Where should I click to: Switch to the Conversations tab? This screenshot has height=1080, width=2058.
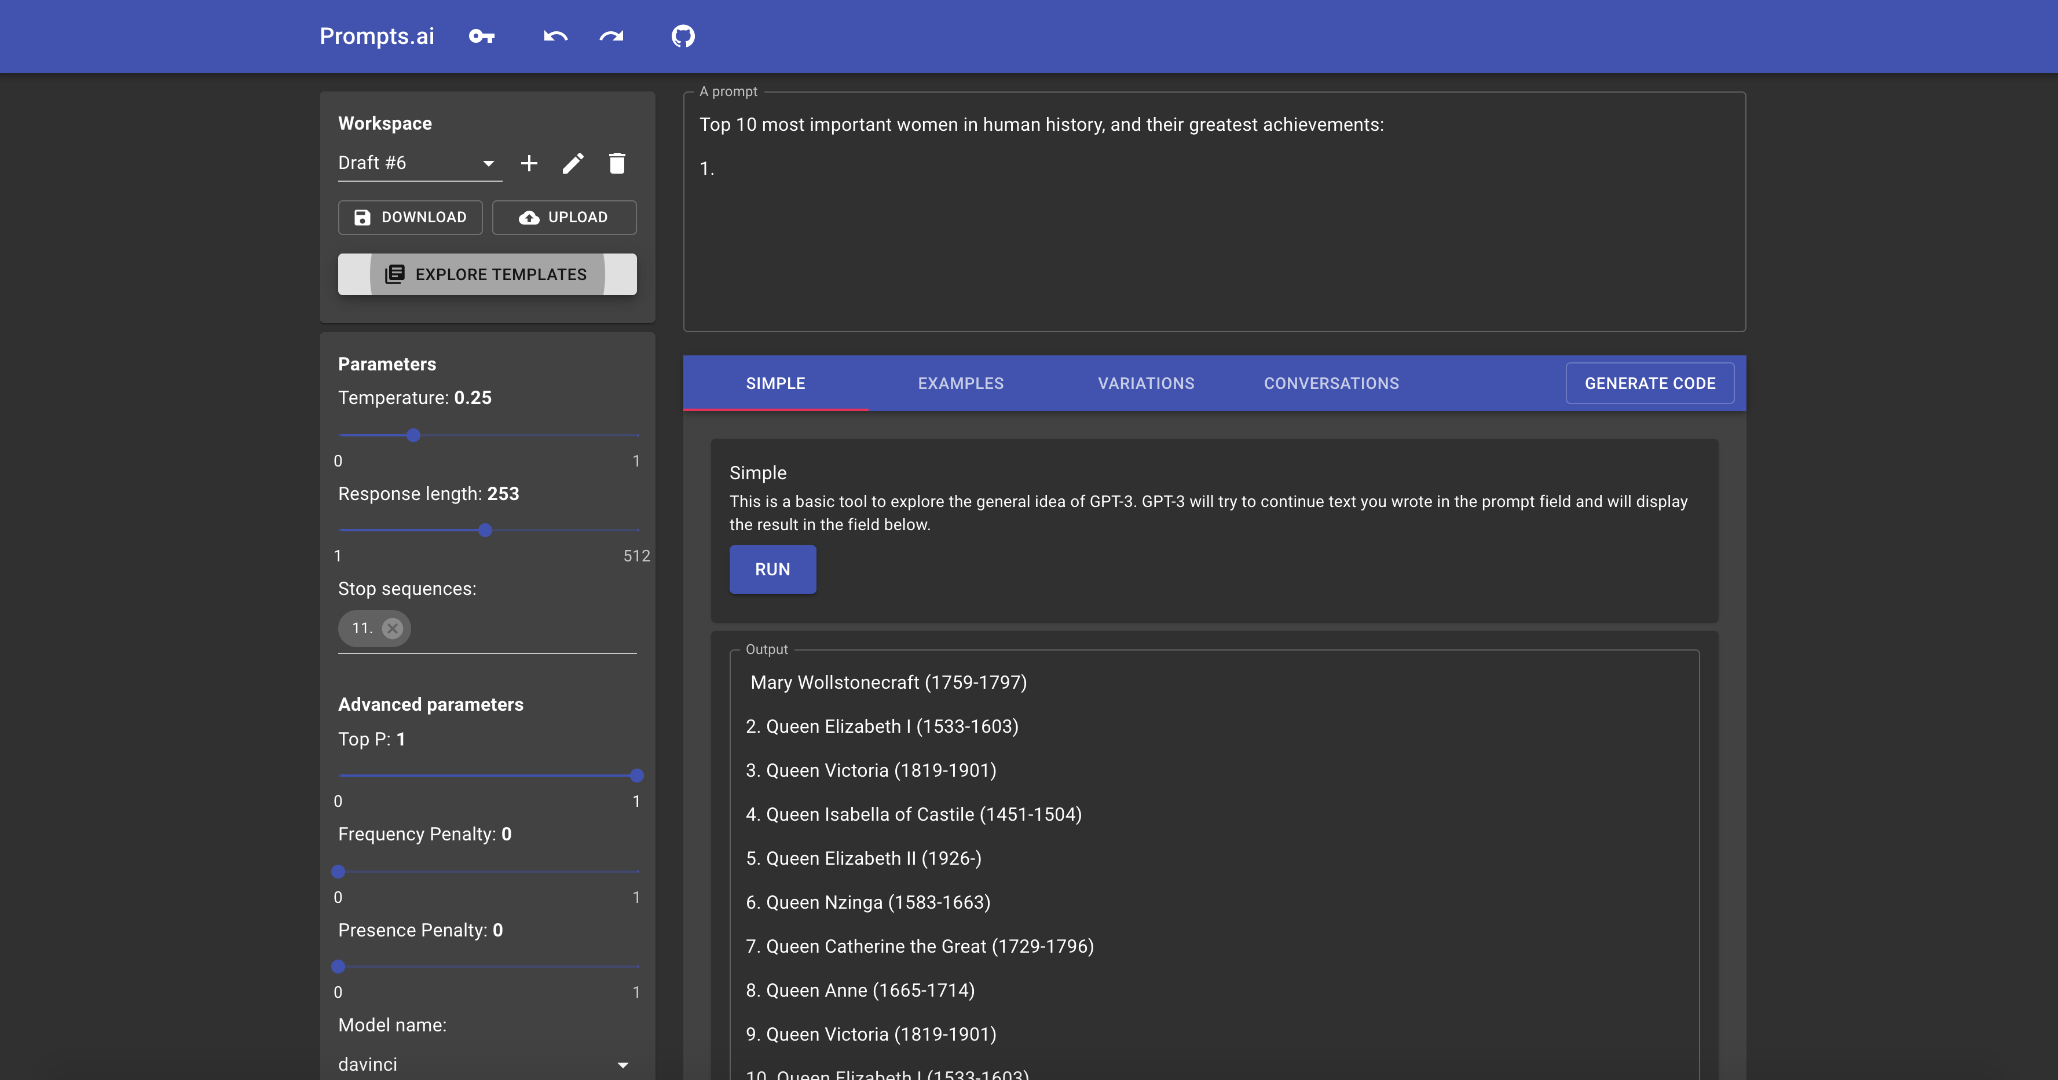tap(1331, 383)
